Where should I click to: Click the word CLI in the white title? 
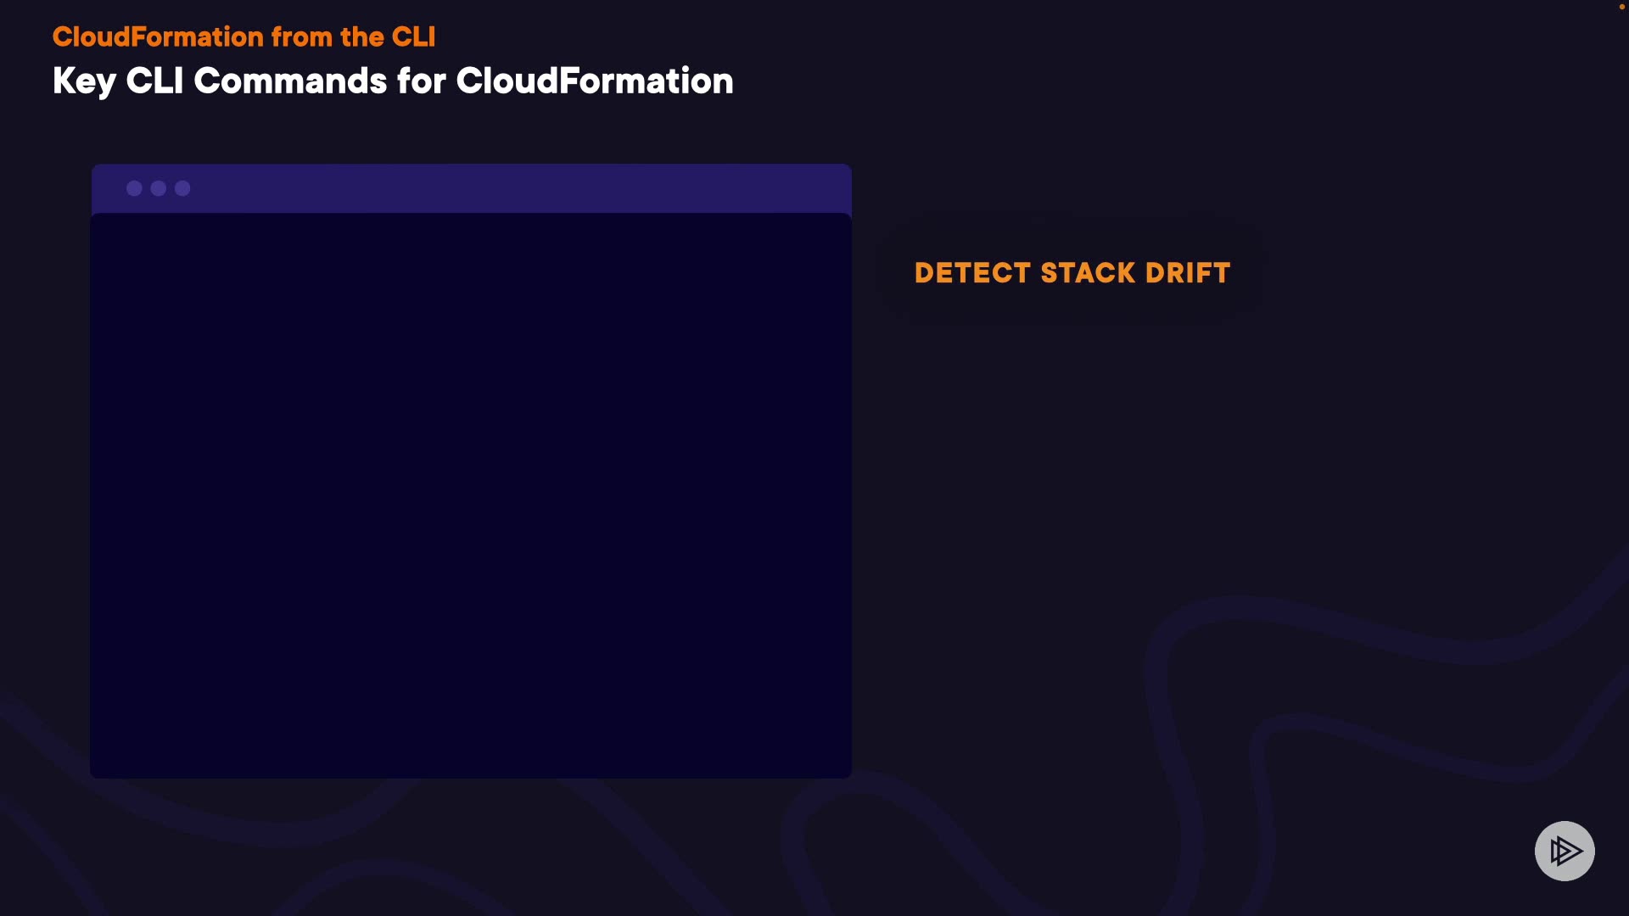154,81
